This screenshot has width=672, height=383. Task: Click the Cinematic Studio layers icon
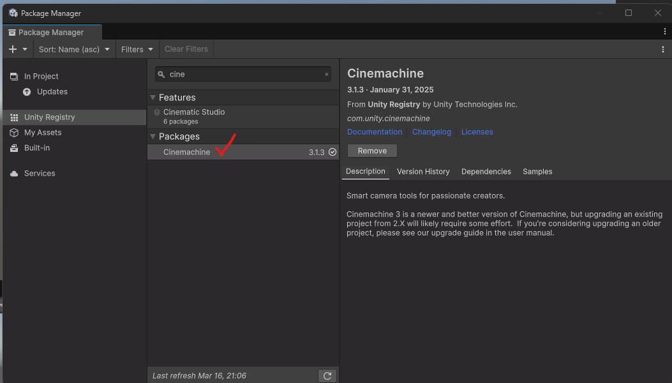pyautogui.click(x=157, y=112)
